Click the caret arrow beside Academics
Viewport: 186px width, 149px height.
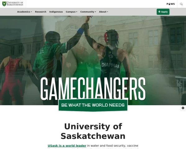pos(31,12)
